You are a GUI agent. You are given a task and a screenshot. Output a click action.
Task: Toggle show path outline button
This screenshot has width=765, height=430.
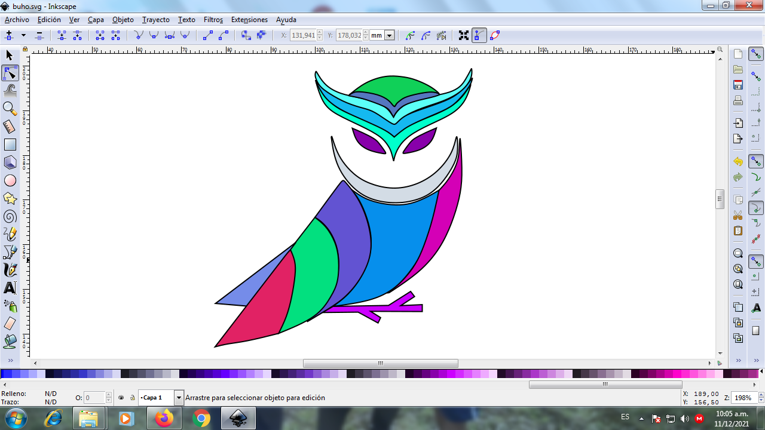tap(495, 35)
